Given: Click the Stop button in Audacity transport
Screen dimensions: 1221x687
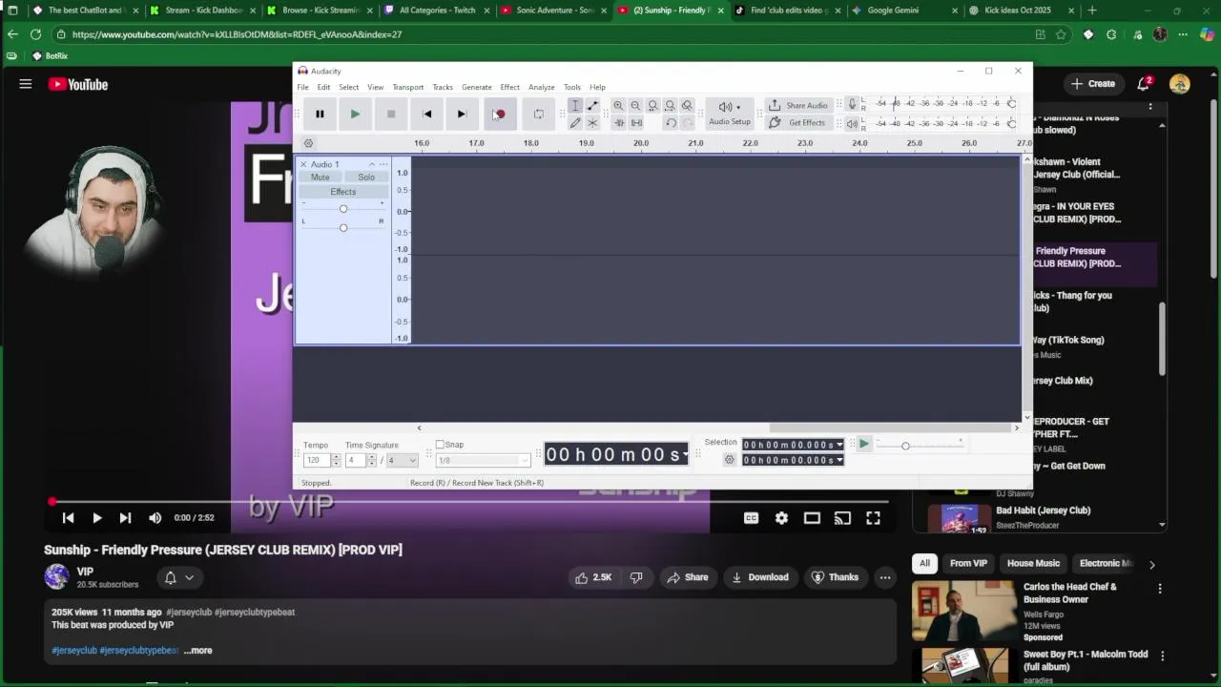Looking at the screenshot, I should click(x=390, y=114).
